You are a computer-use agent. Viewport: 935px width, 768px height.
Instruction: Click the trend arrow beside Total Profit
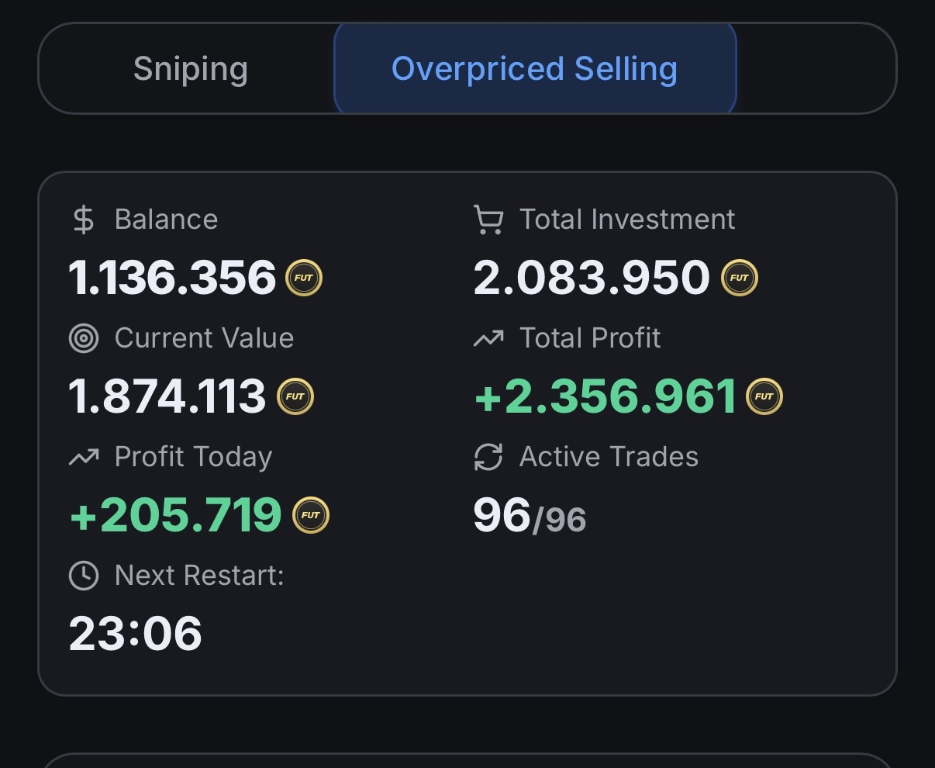[488, 338]
